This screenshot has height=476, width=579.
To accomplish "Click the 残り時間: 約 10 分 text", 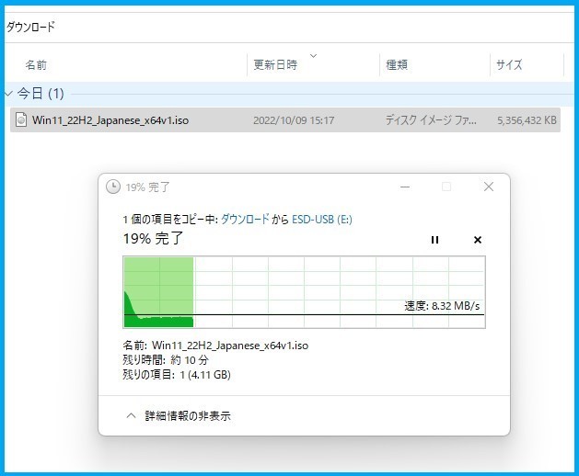I will point(166,360).
